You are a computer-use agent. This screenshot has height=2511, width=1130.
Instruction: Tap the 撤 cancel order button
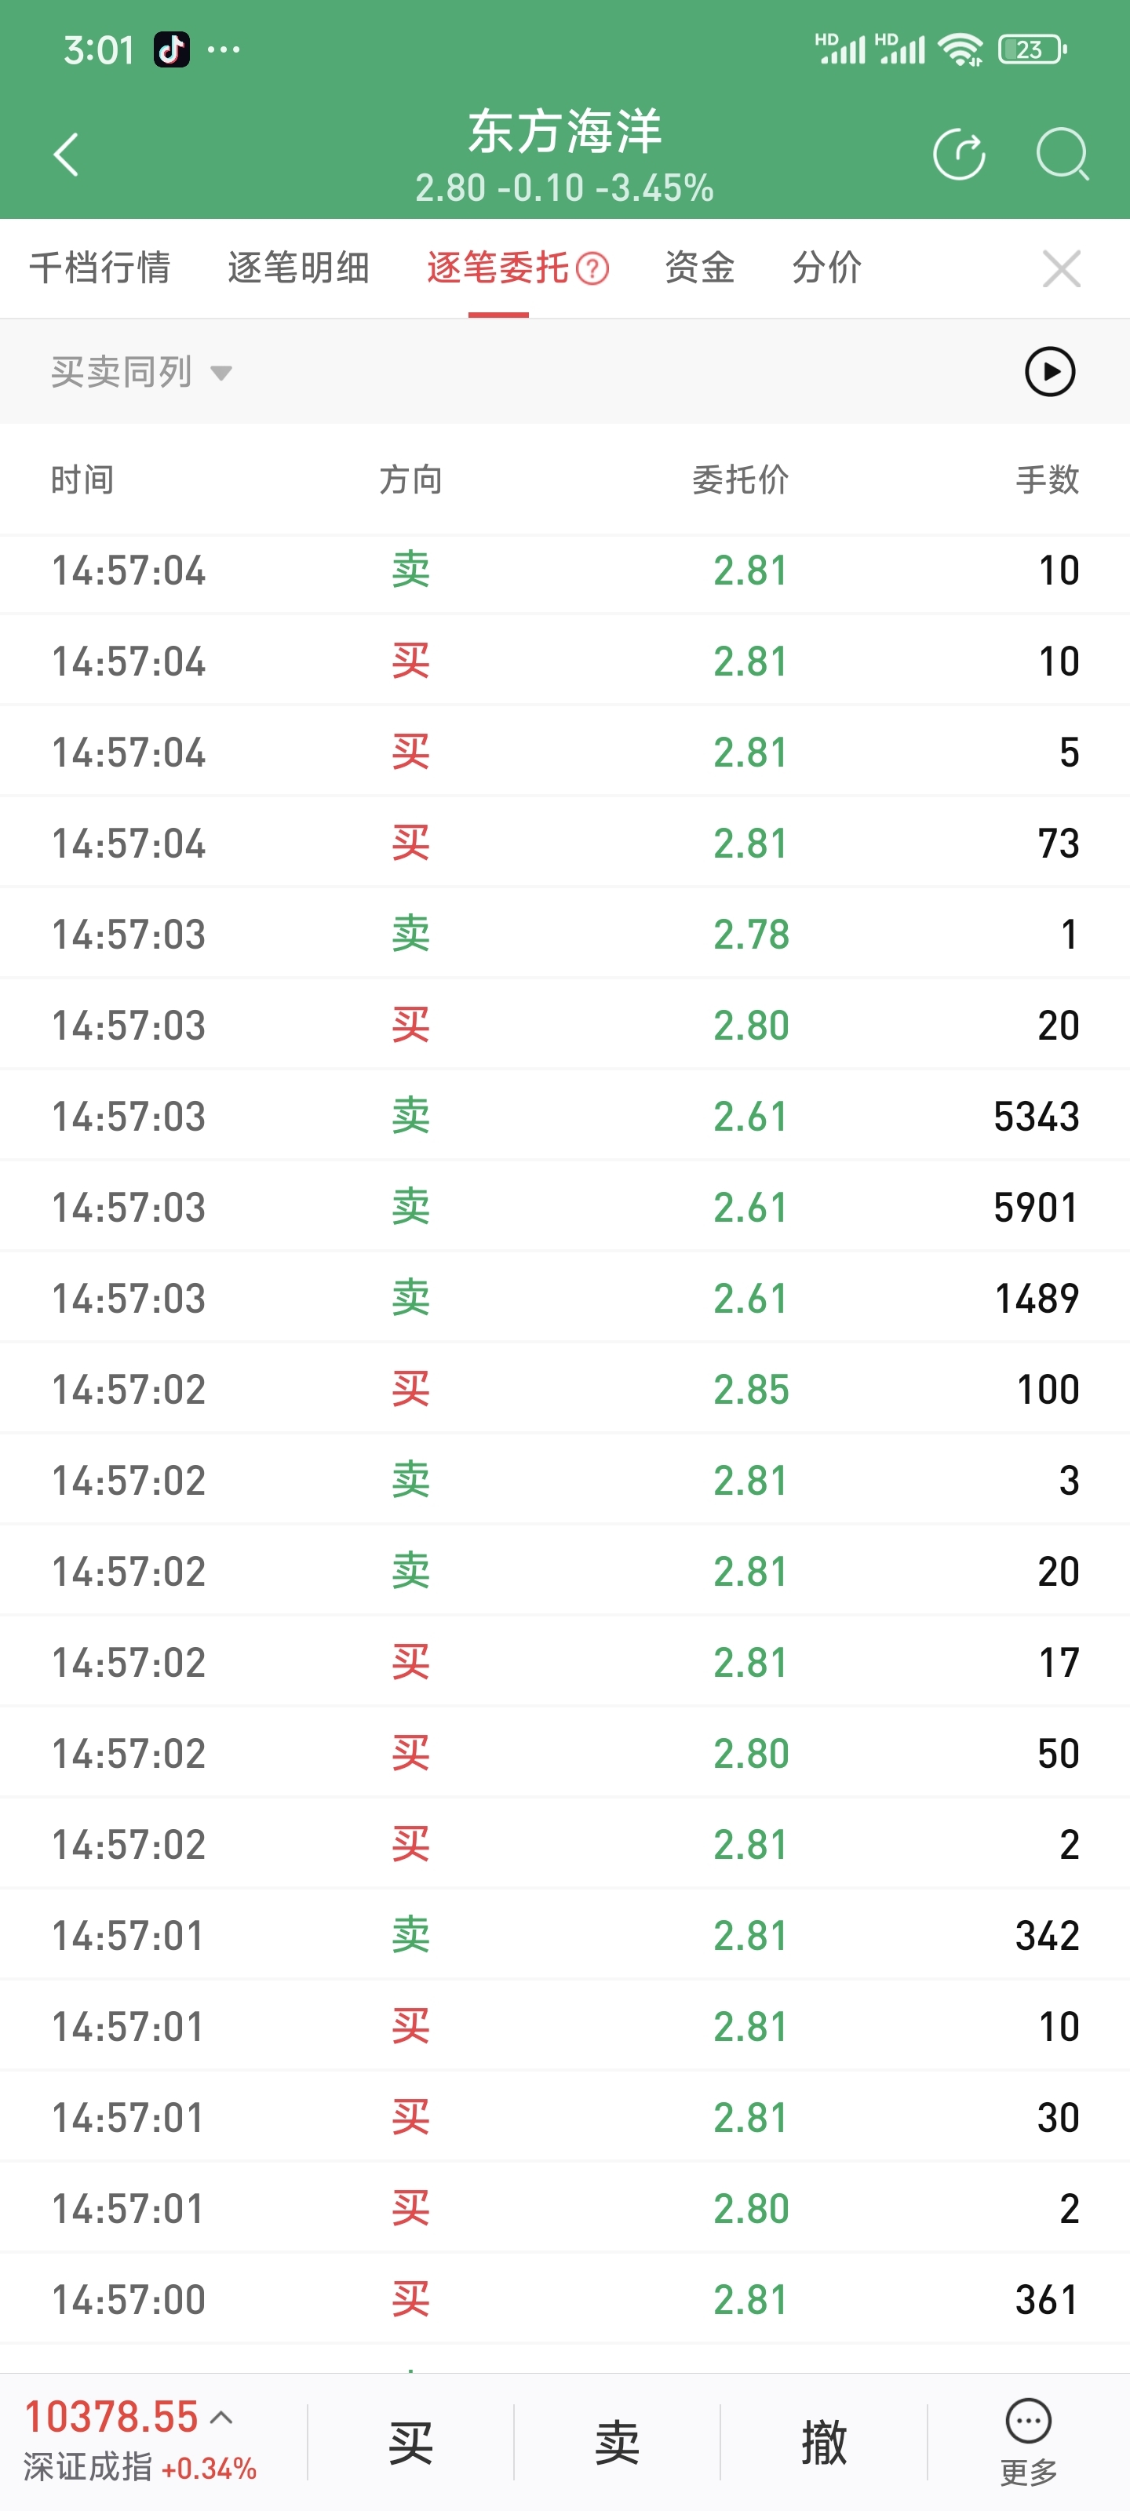tap(824, 2443)
